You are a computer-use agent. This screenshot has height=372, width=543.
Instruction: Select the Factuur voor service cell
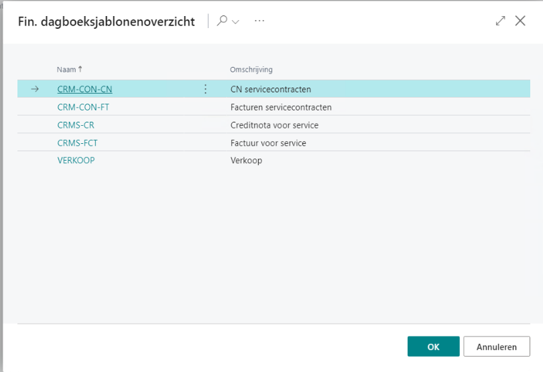coord(267,143)
